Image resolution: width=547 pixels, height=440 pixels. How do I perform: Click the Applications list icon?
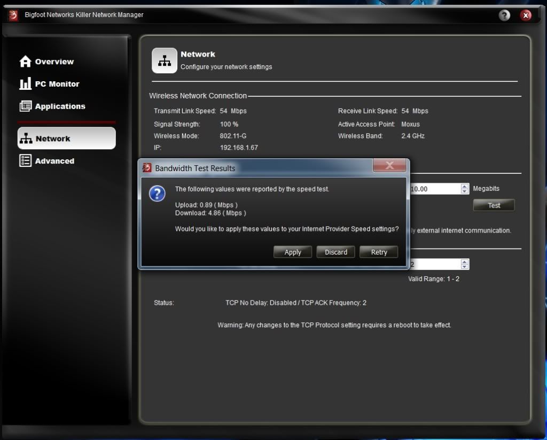tap(26, 106)
